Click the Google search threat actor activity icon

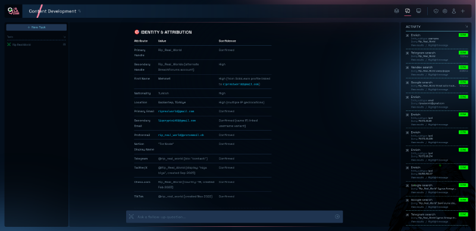coord(408,83)
